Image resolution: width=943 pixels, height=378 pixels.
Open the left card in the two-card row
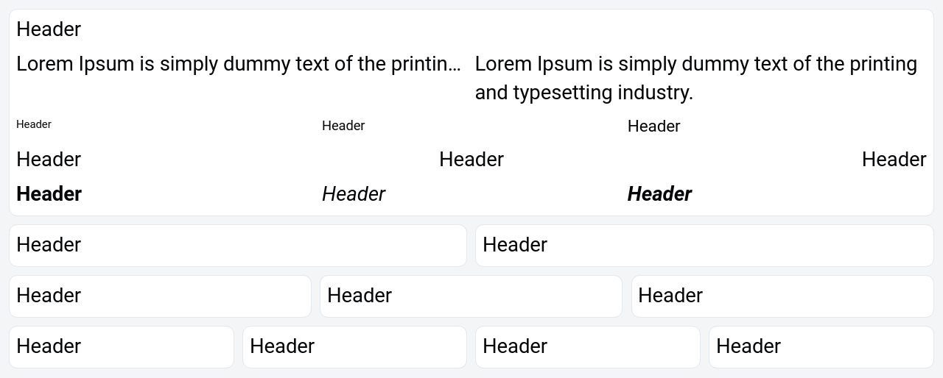[238, 246]
